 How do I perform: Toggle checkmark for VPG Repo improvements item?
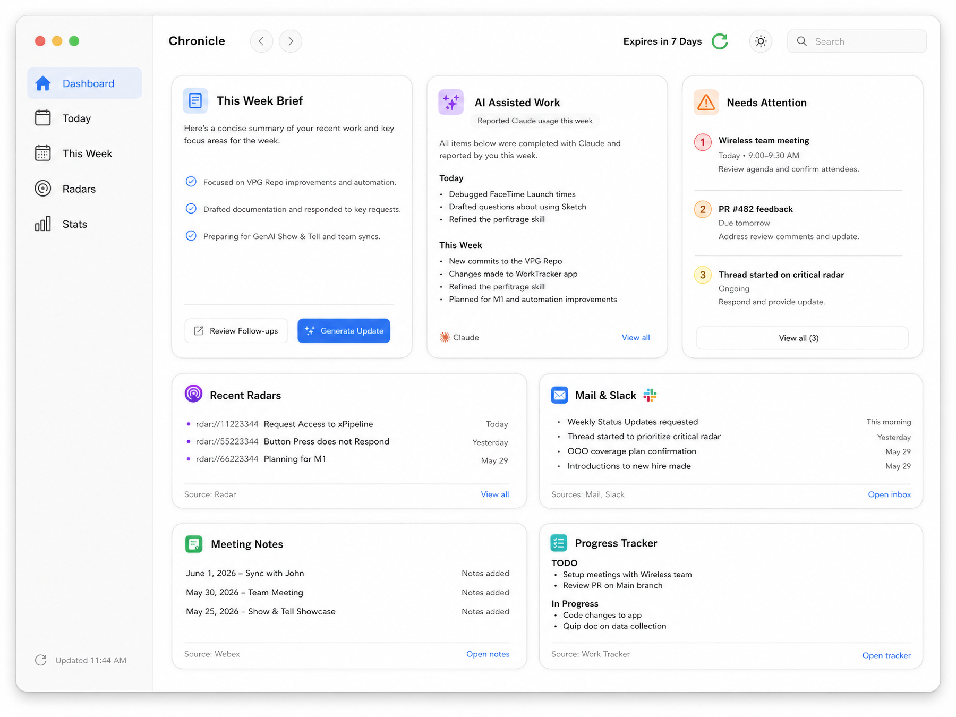click(191, 182)
